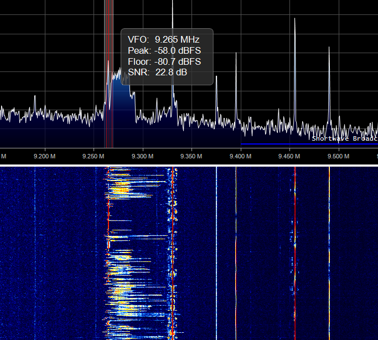Click the VFO info tooltip box
Screen dimensions: 378x340
(x=167, y=56)
